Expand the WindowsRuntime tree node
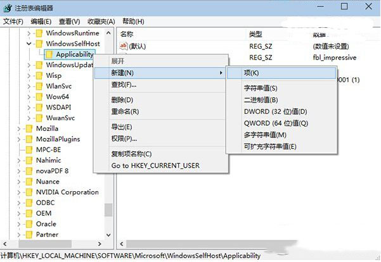 point(29,34)
